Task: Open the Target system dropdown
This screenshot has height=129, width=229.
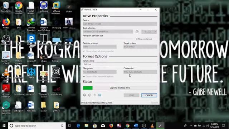Action: 140,47
